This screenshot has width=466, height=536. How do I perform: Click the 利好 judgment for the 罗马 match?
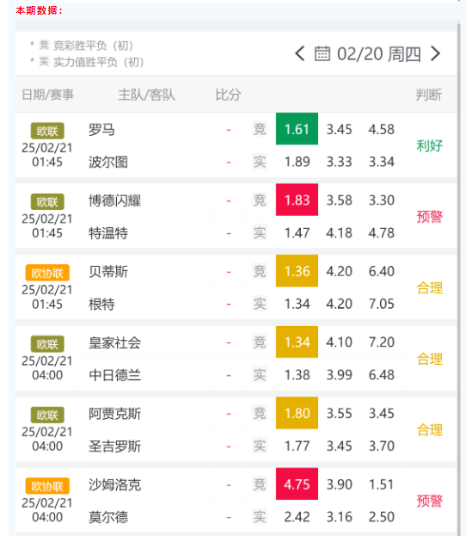pyautogui.click(x=429, y=145)
